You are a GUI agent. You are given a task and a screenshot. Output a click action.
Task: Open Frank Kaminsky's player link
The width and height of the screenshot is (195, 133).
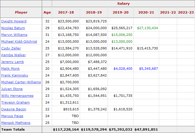click(15, 75)
